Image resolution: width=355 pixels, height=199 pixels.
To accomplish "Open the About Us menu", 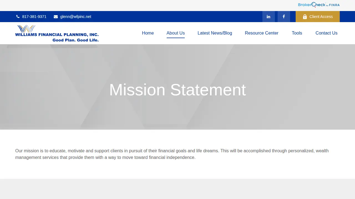I will 176,33.
